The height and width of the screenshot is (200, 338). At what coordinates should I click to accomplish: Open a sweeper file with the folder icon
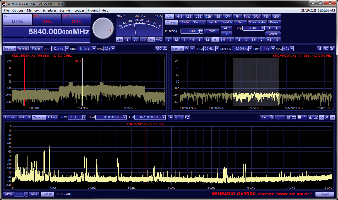pos(294,117)
